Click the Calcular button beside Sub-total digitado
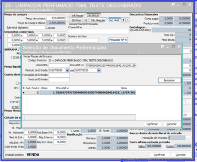197x162 pixels. 51,28
